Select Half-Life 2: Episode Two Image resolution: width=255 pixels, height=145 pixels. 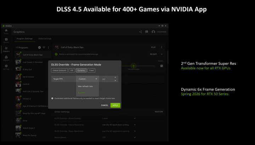tap(33, 91)
